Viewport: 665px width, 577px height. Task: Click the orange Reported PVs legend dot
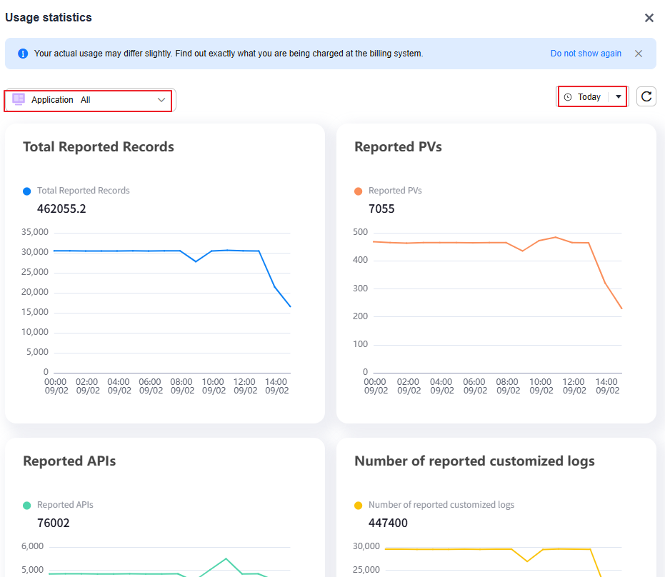359,191
